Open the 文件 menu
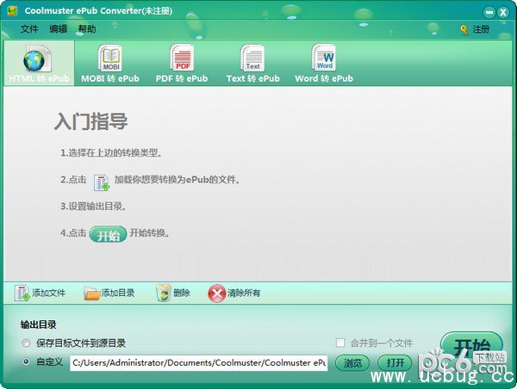The image size is (517, 389). [x=29, y=28]
